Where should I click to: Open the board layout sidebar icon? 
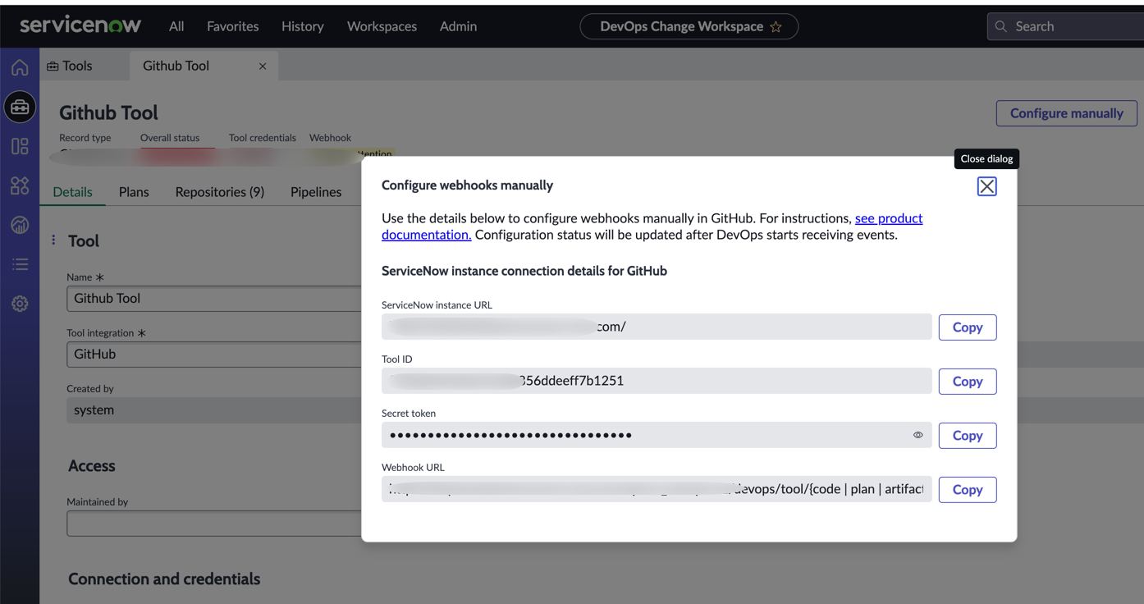[x=20, y=146]
